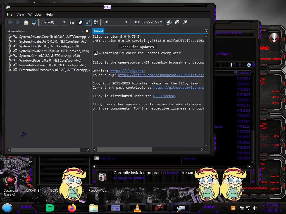Open the C# 11.0 / VS 2022 version dropdown
Screen dimensions: 286x214
pos(147,22)
